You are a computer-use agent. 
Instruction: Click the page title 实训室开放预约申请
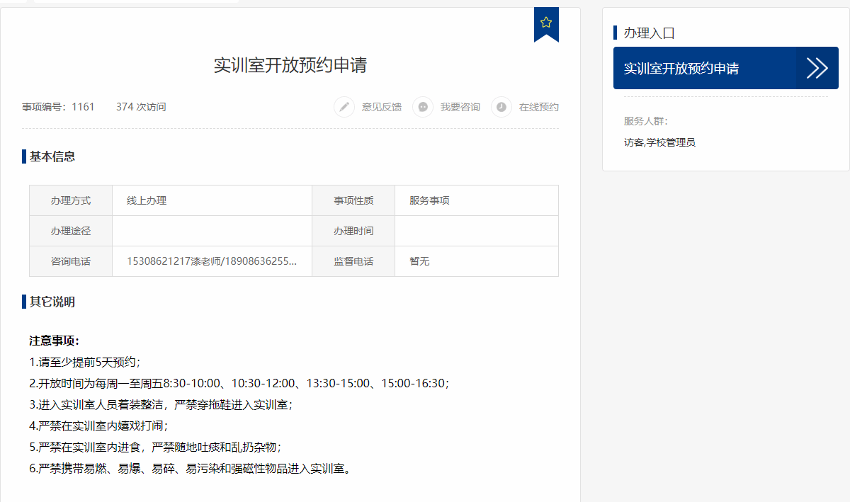(290, 65)
